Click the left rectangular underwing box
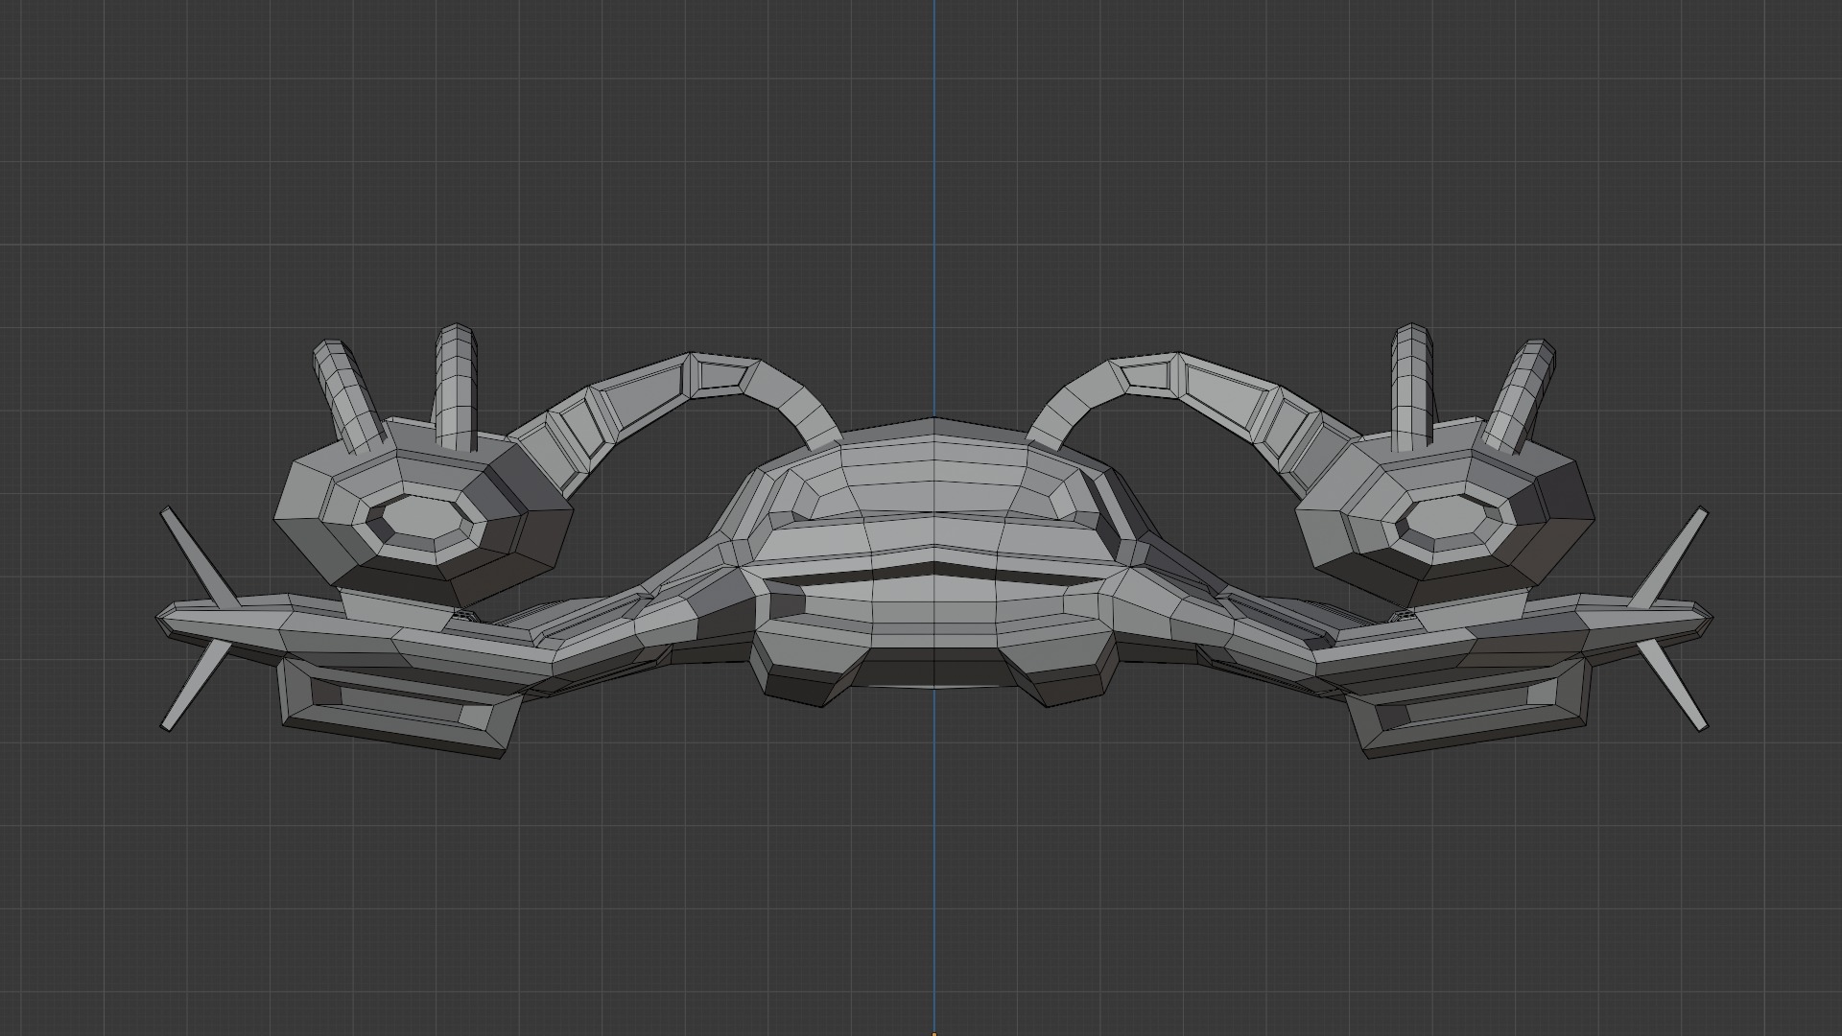Image resolution: width=1842 pixels, height=1036 pixels. tap(399, 707)
